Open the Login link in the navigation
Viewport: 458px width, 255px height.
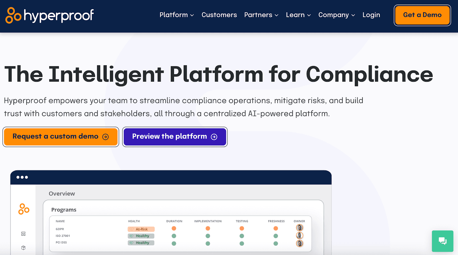pyautogui.click(x=371, y=15)
